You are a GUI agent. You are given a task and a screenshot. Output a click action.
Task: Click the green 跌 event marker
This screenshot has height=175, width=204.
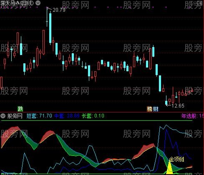pos(20,109)
